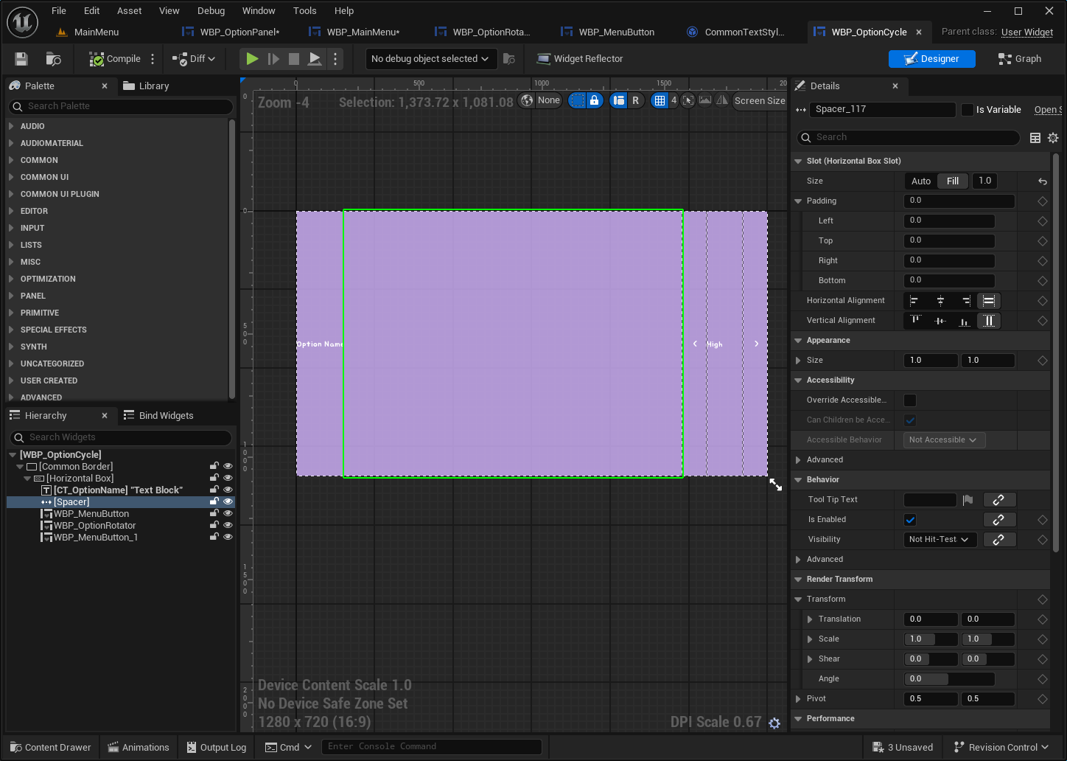The height and width of the screenshot is (761, 1067).
Task: Open the Window menu
Action: click(x=259, y=11)
